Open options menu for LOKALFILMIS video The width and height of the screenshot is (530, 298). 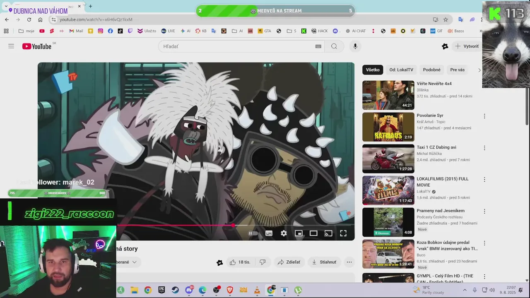coord(484,180)
